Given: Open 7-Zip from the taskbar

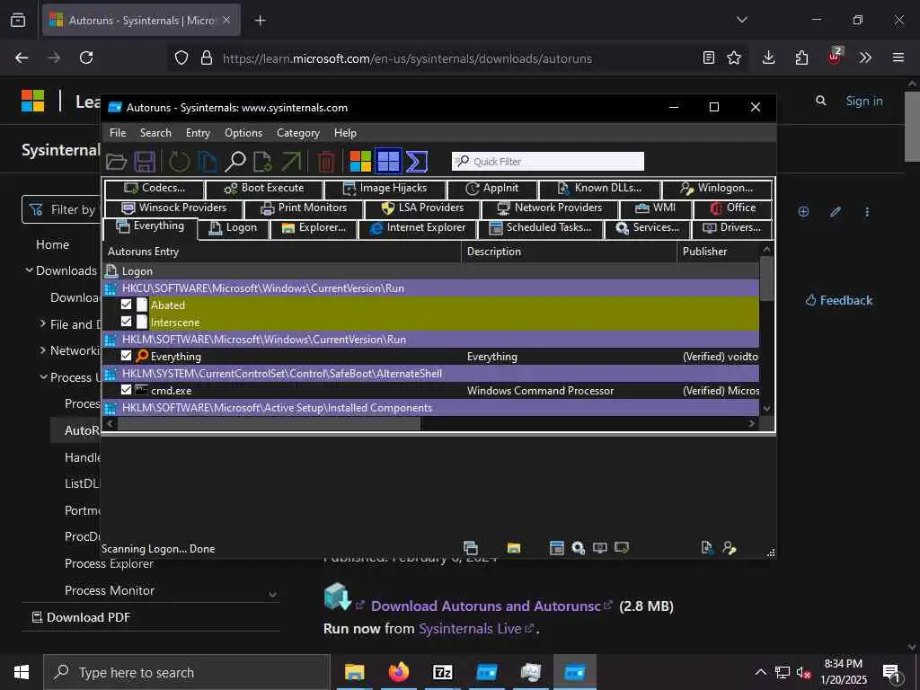Looking at the screenshot, I should (442, 672).
